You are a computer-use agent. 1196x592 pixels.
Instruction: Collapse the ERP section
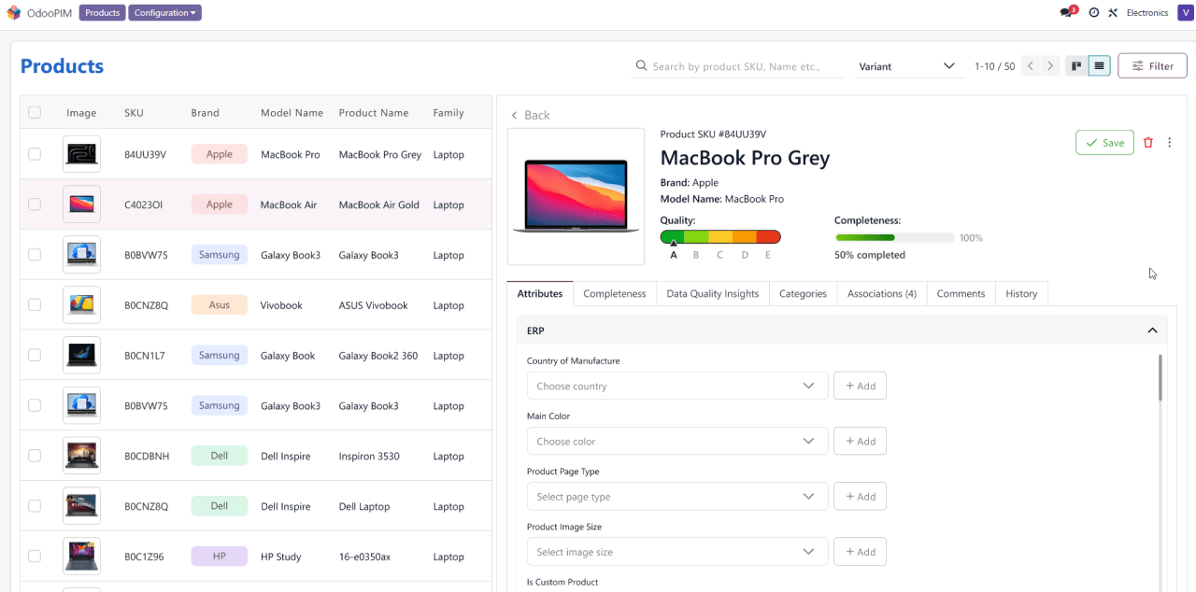click(x=1152, y=331)
